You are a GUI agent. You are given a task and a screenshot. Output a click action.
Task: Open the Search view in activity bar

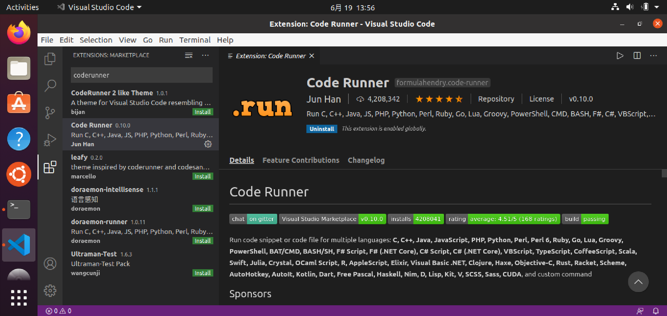coord(50,86)
